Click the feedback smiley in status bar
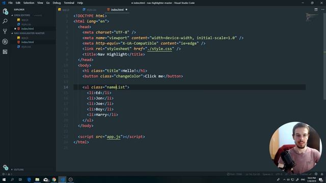The image size is (326, 183). tap(316, 174)
